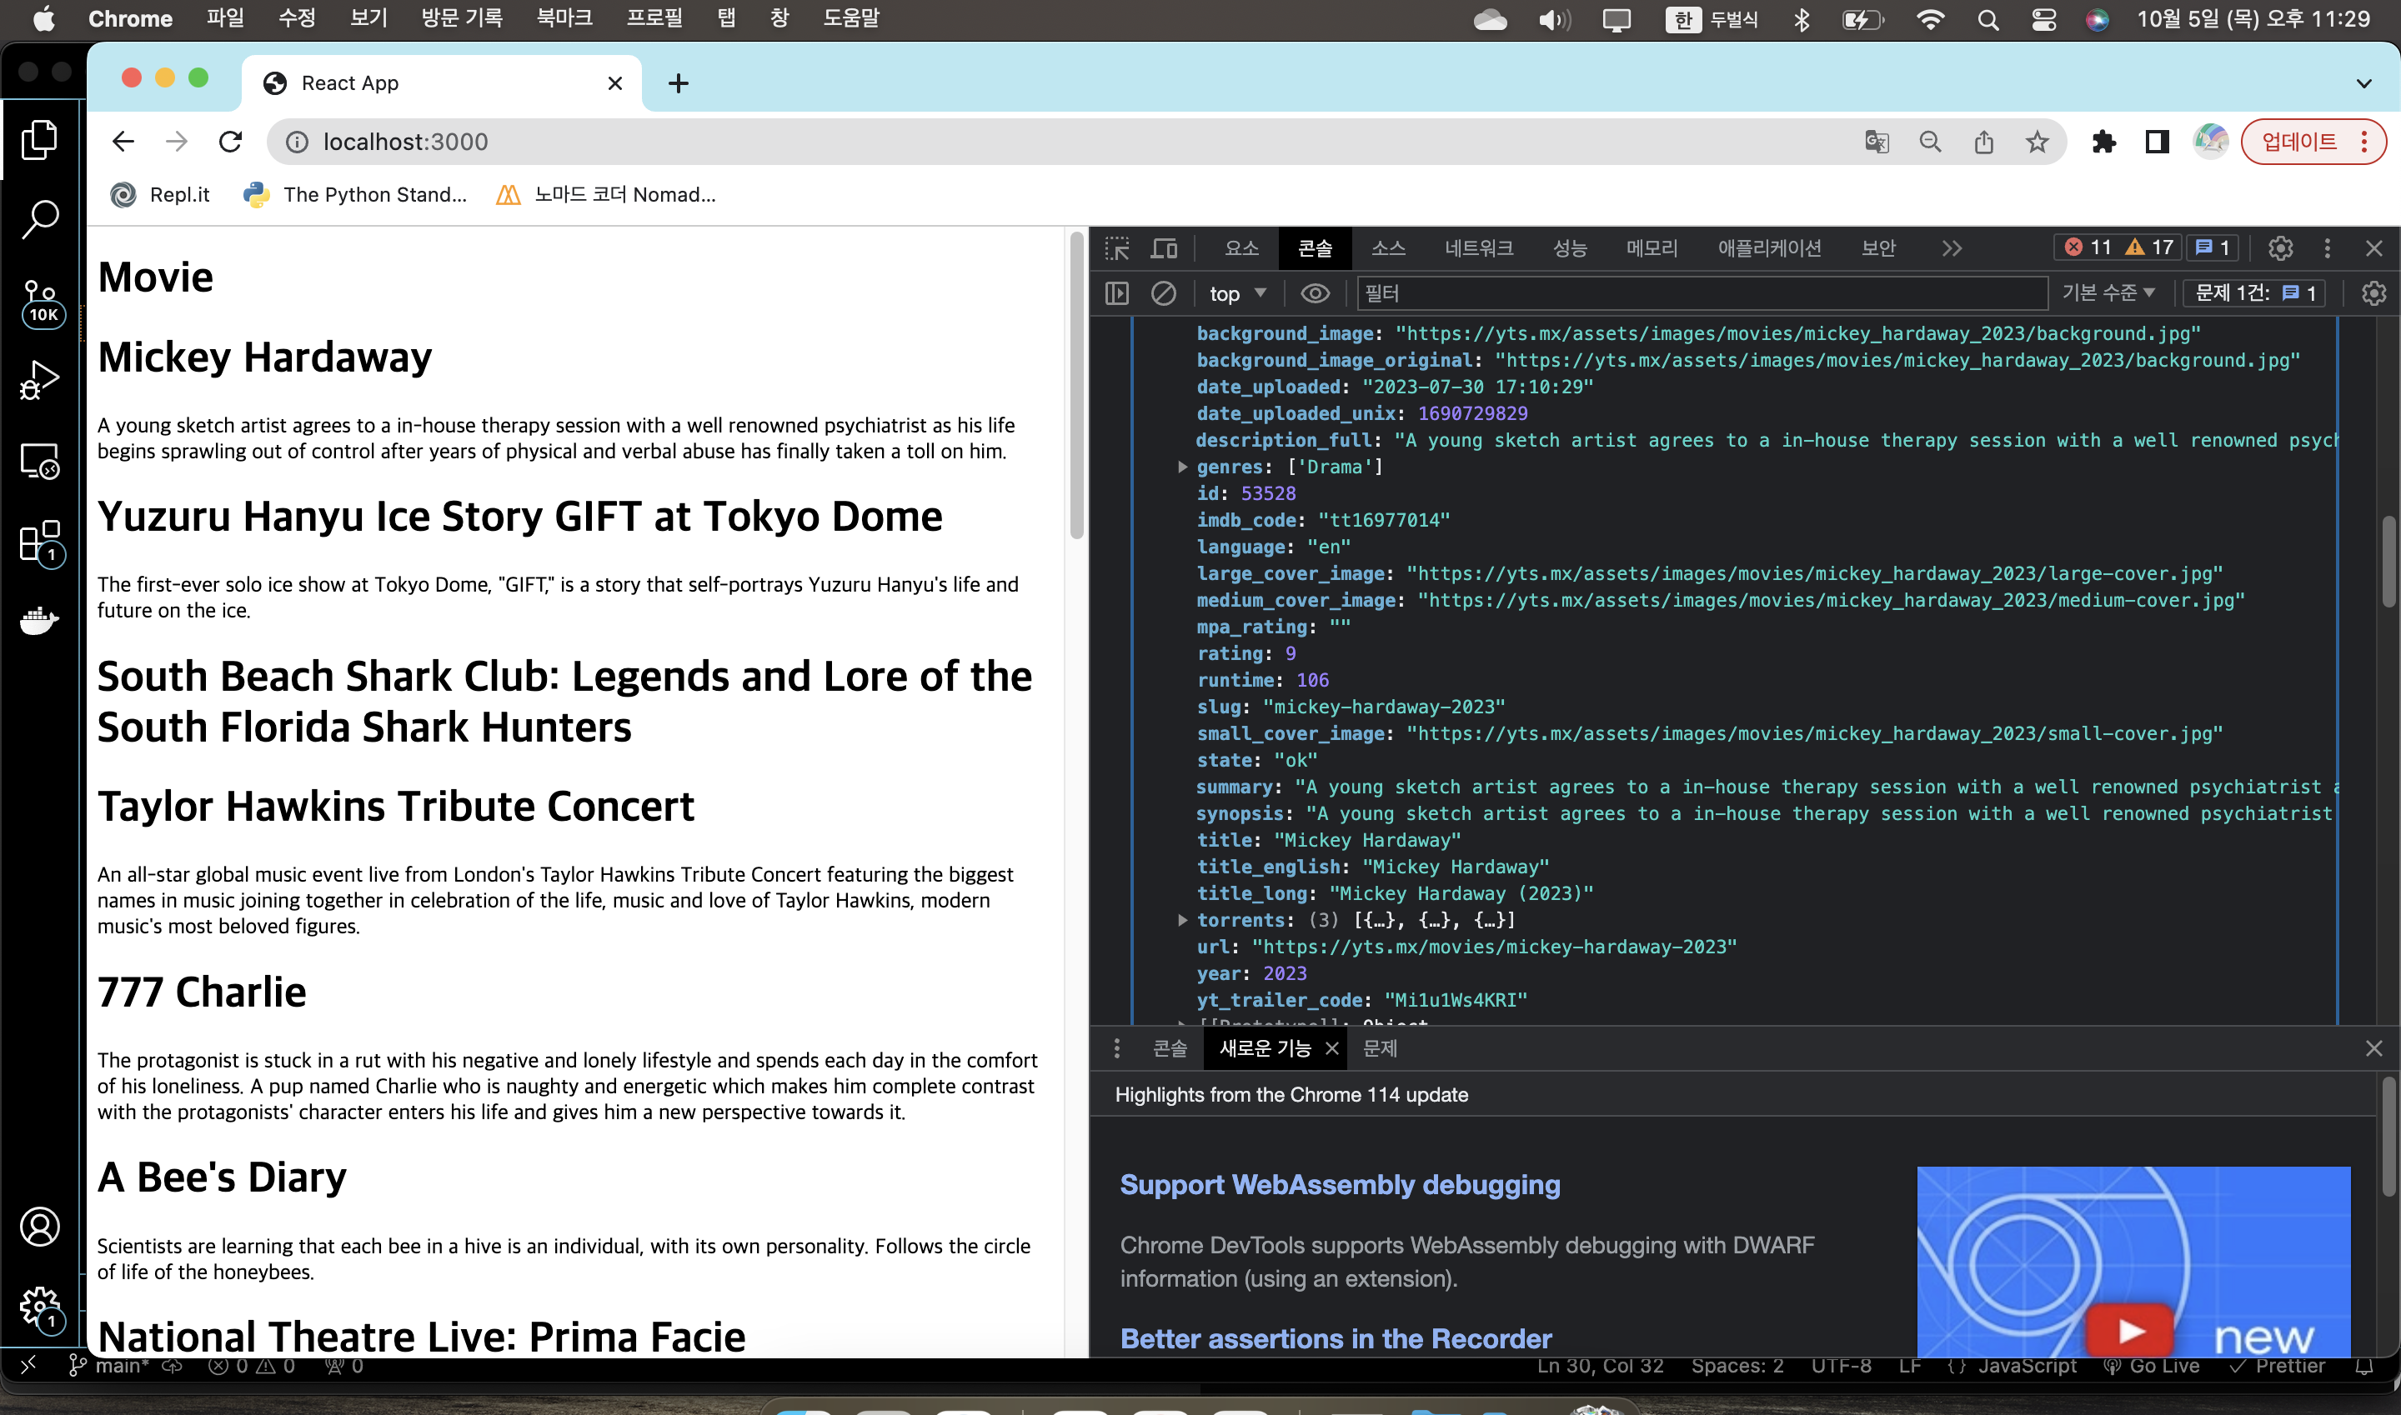Click the 업데이트 button in Chrome toolbar
Image resolution: width=2401 pixels, height=1415 pixels.
(2300, 142)
